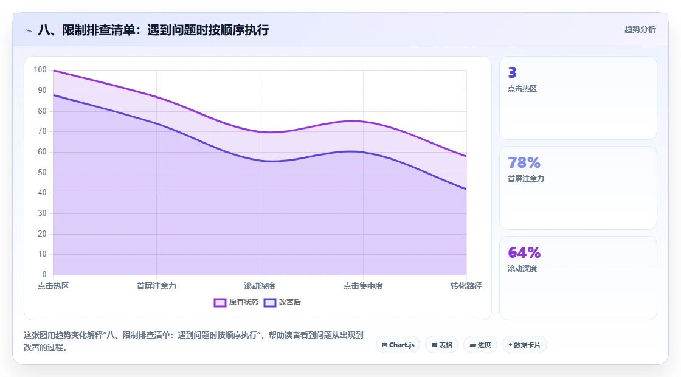
Task: Click the icon inside the Chart.js chip
Action: point(384,345)
